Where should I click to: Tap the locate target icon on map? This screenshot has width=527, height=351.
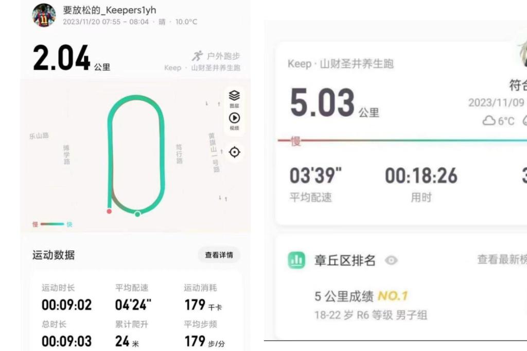tap(234, 152)
